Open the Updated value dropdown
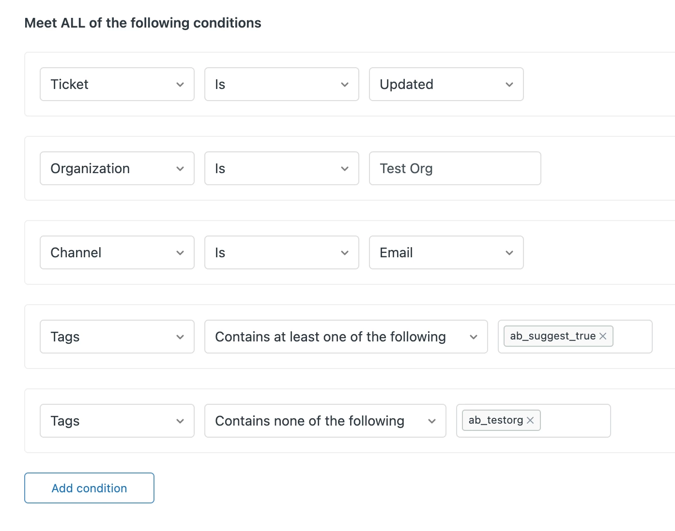The width and height of the screenshot is (675, 531). tap(445, 84)
